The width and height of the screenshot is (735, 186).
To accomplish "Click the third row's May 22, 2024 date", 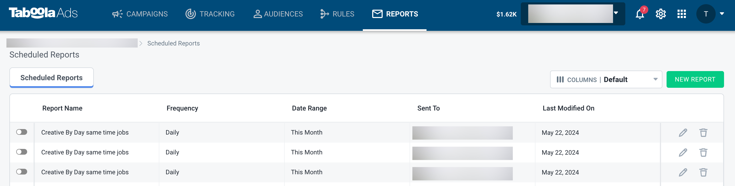I will point(560,172).
